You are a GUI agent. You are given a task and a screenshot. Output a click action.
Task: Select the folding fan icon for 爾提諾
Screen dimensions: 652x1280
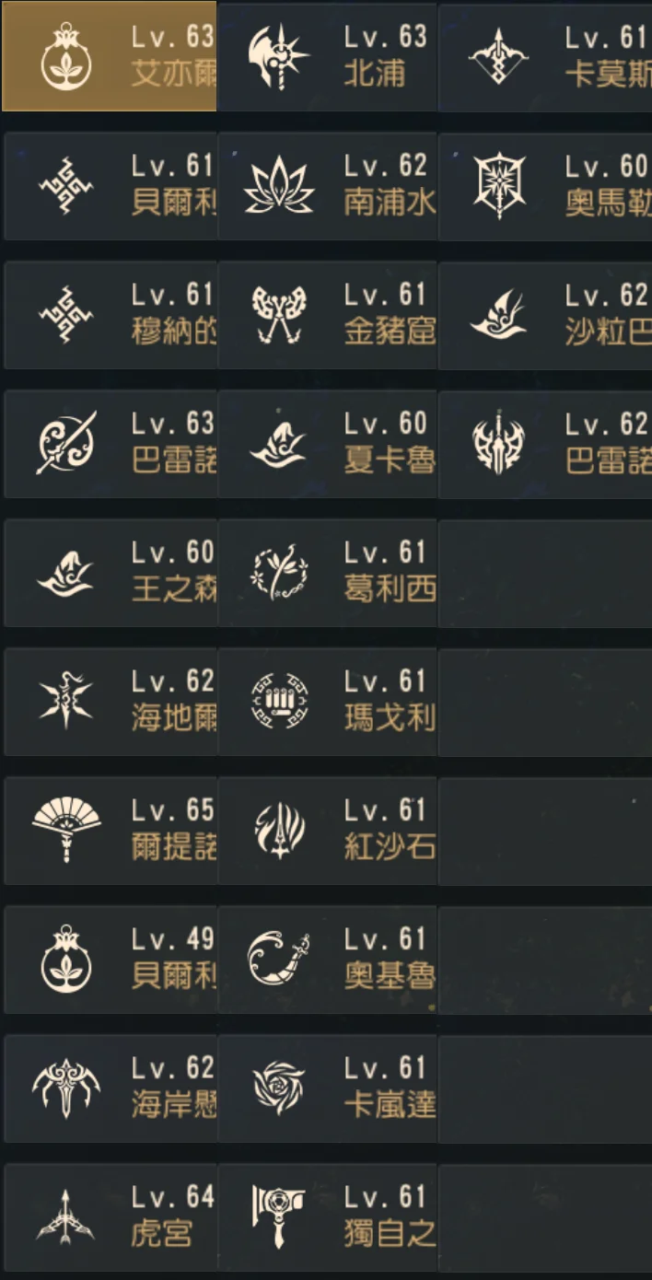(66, 831)
